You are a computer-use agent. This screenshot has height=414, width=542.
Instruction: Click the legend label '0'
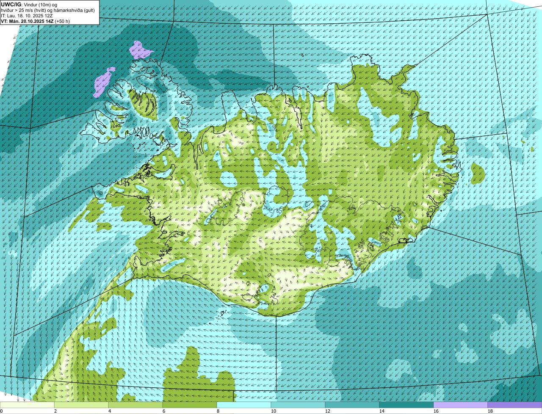pyautogui.click(x=1, y=411)
